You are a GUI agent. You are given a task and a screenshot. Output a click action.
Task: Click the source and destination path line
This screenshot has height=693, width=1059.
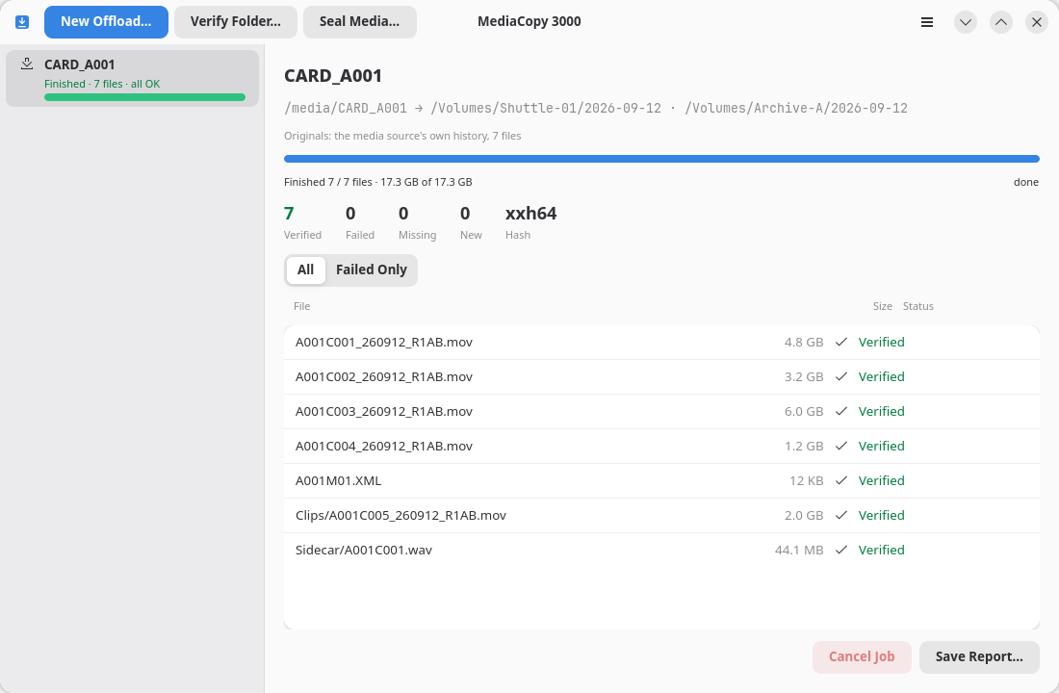596,108
